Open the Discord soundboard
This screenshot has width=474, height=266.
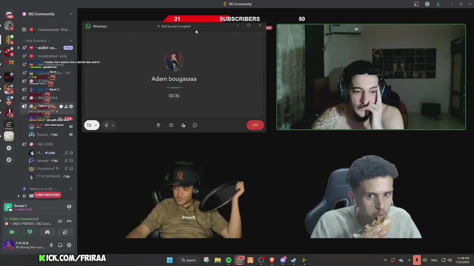65,232
